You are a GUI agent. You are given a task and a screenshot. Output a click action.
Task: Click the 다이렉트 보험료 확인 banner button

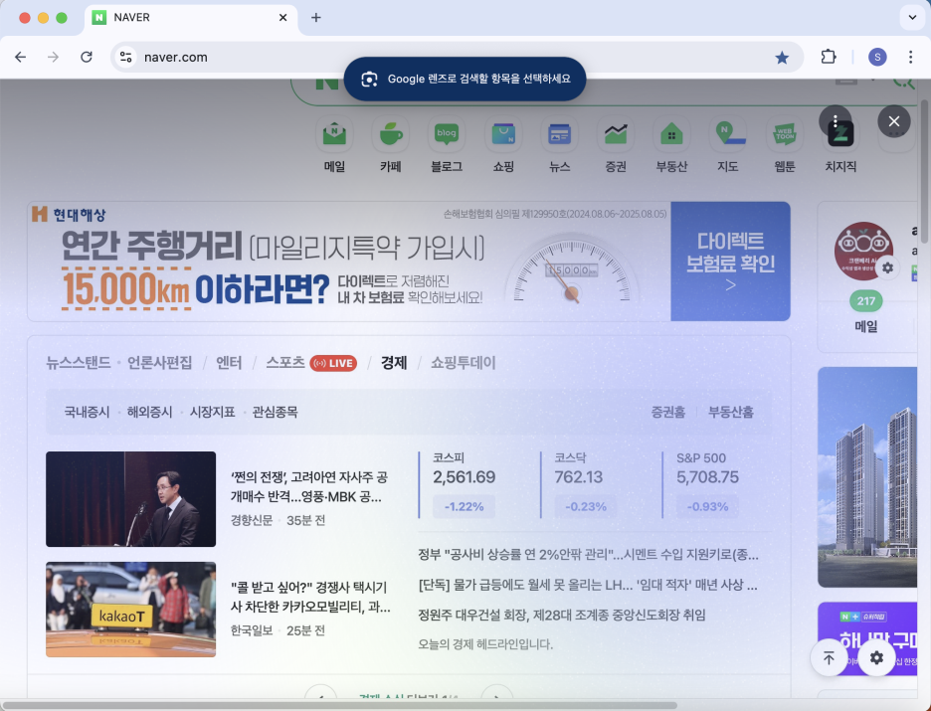[x=730, y=262]
